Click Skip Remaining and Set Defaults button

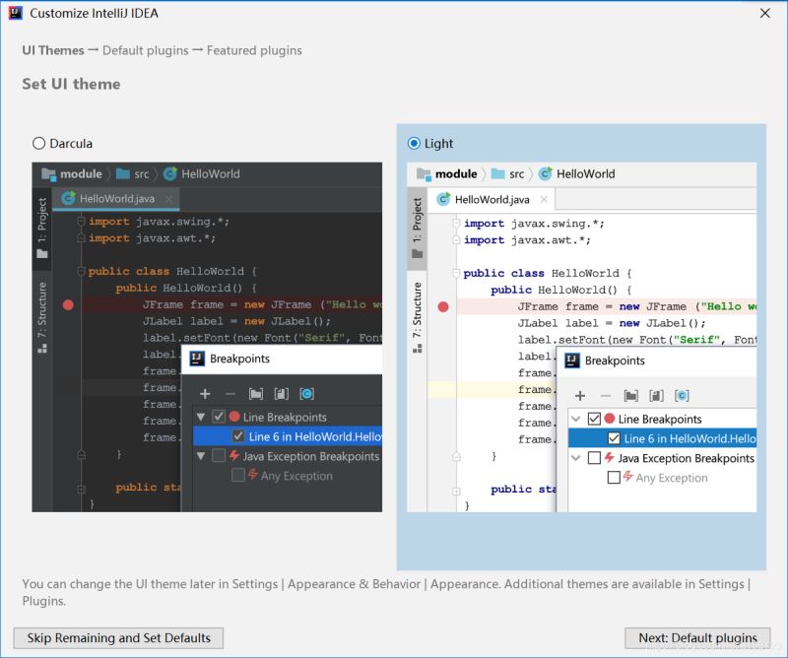118,638
